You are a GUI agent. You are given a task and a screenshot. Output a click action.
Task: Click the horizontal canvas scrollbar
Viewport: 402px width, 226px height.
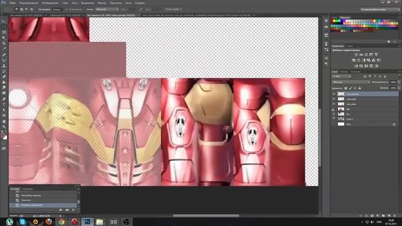click(206, 215)
